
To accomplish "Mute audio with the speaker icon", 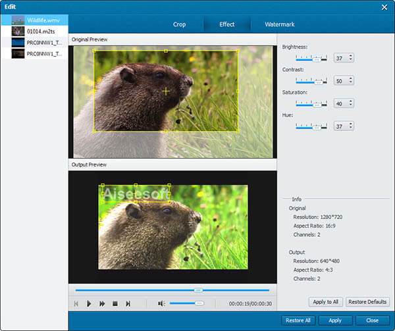I will 161,303.
